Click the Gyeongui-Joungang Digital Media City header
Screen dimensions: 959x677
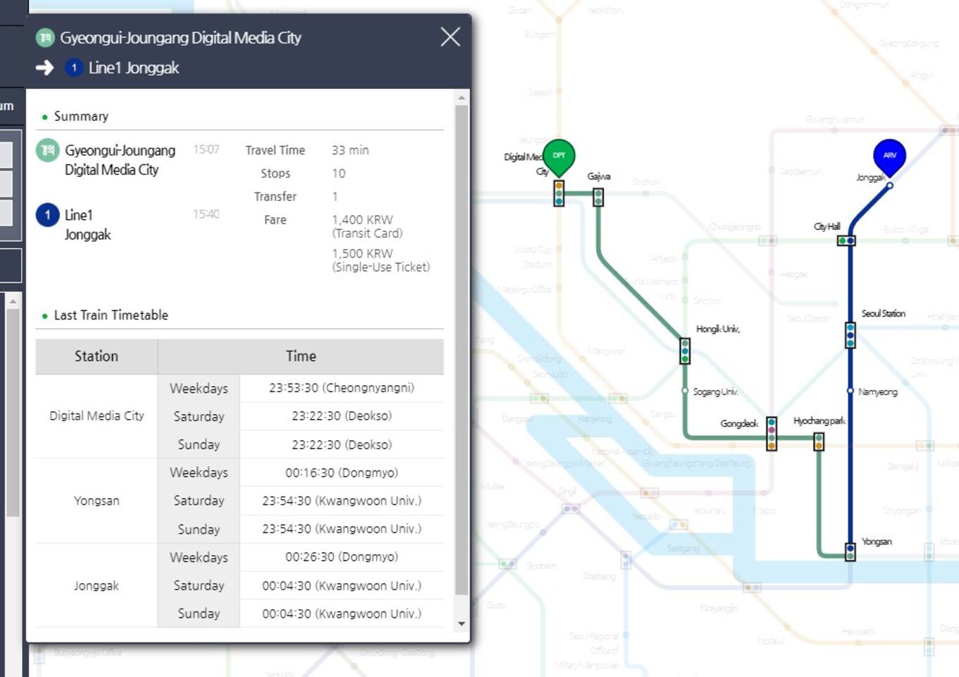pyautogui.click(x=180, y=37)
